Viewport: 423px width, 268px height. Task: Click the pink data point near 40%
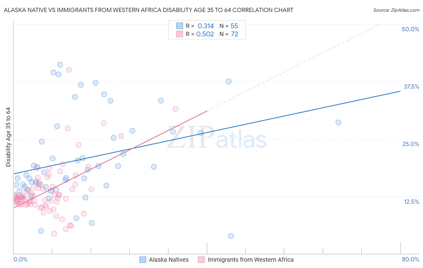[x=69, y=70]
